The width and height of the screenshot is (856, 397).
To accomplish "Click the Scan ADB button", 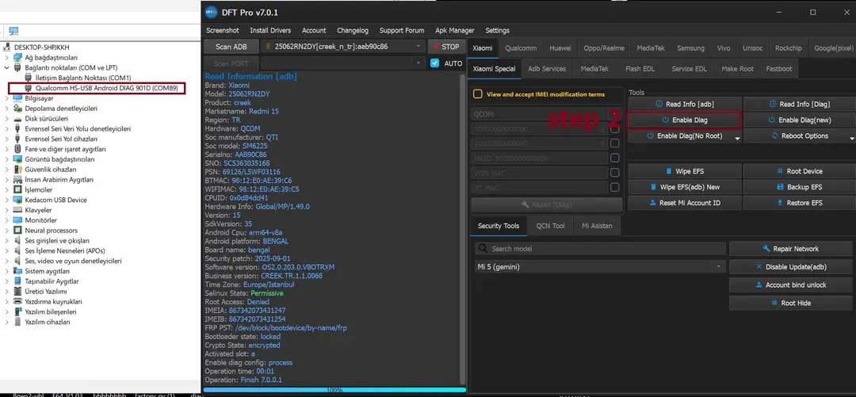I will pyautogui.click(x=231, y=47).
